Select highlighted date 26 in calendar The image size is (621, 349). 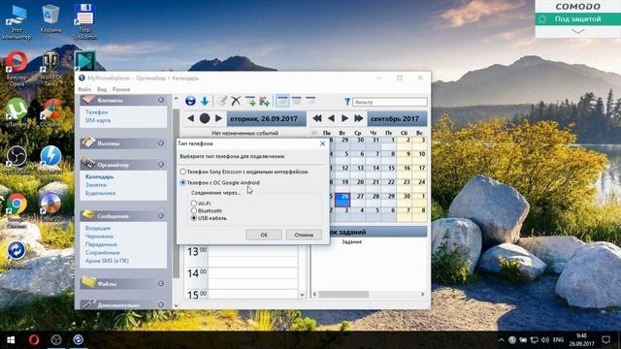click(x=343, y=200)
